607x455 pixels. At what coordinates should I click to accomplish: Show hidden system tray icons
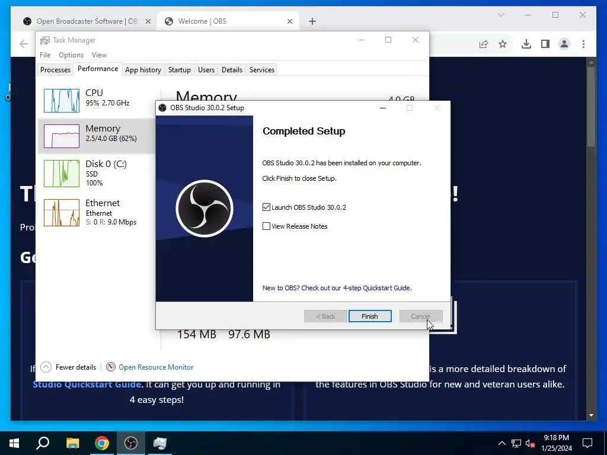[x=501, y=443]
